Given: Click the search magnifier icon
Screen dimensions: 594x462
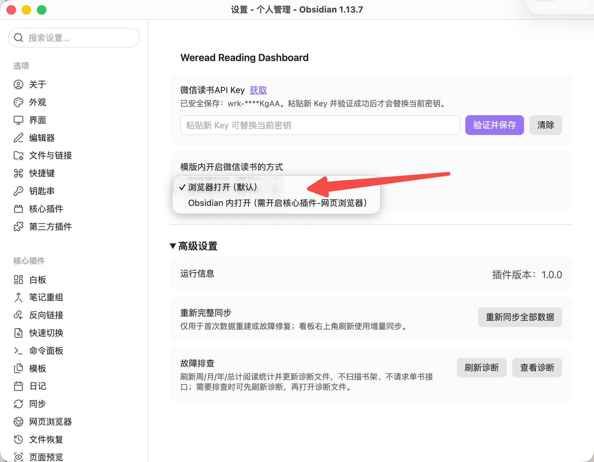Looking at the screenshot, I should pos(18,38).
